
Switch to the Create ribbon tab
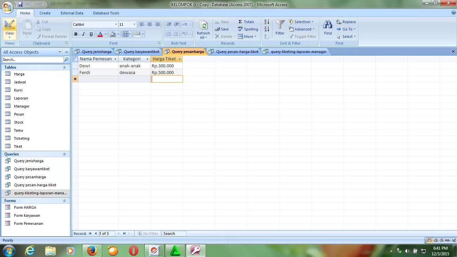[45, 13]
